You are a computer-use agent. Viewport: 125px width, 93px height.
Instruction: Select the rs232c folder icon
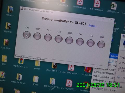point(37,64)
